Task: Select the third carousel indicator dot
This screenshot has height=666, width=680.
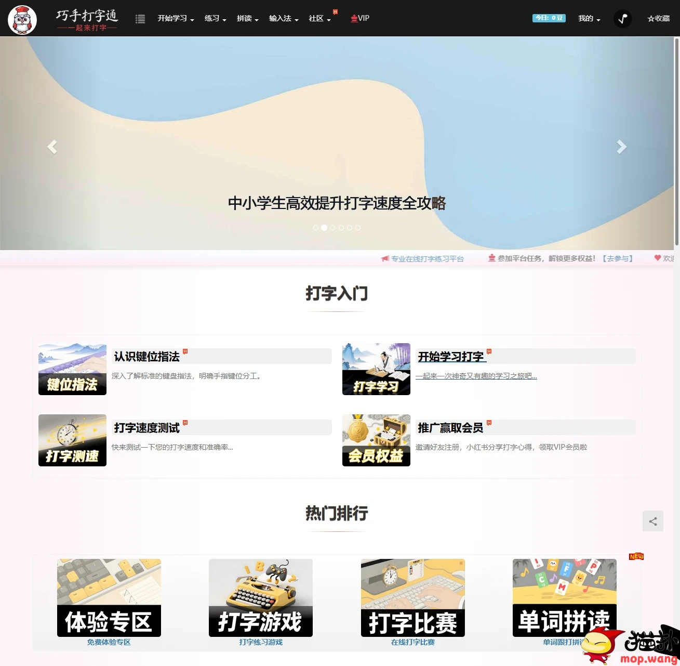Action: pyautogui.click(x=332, y=228)
